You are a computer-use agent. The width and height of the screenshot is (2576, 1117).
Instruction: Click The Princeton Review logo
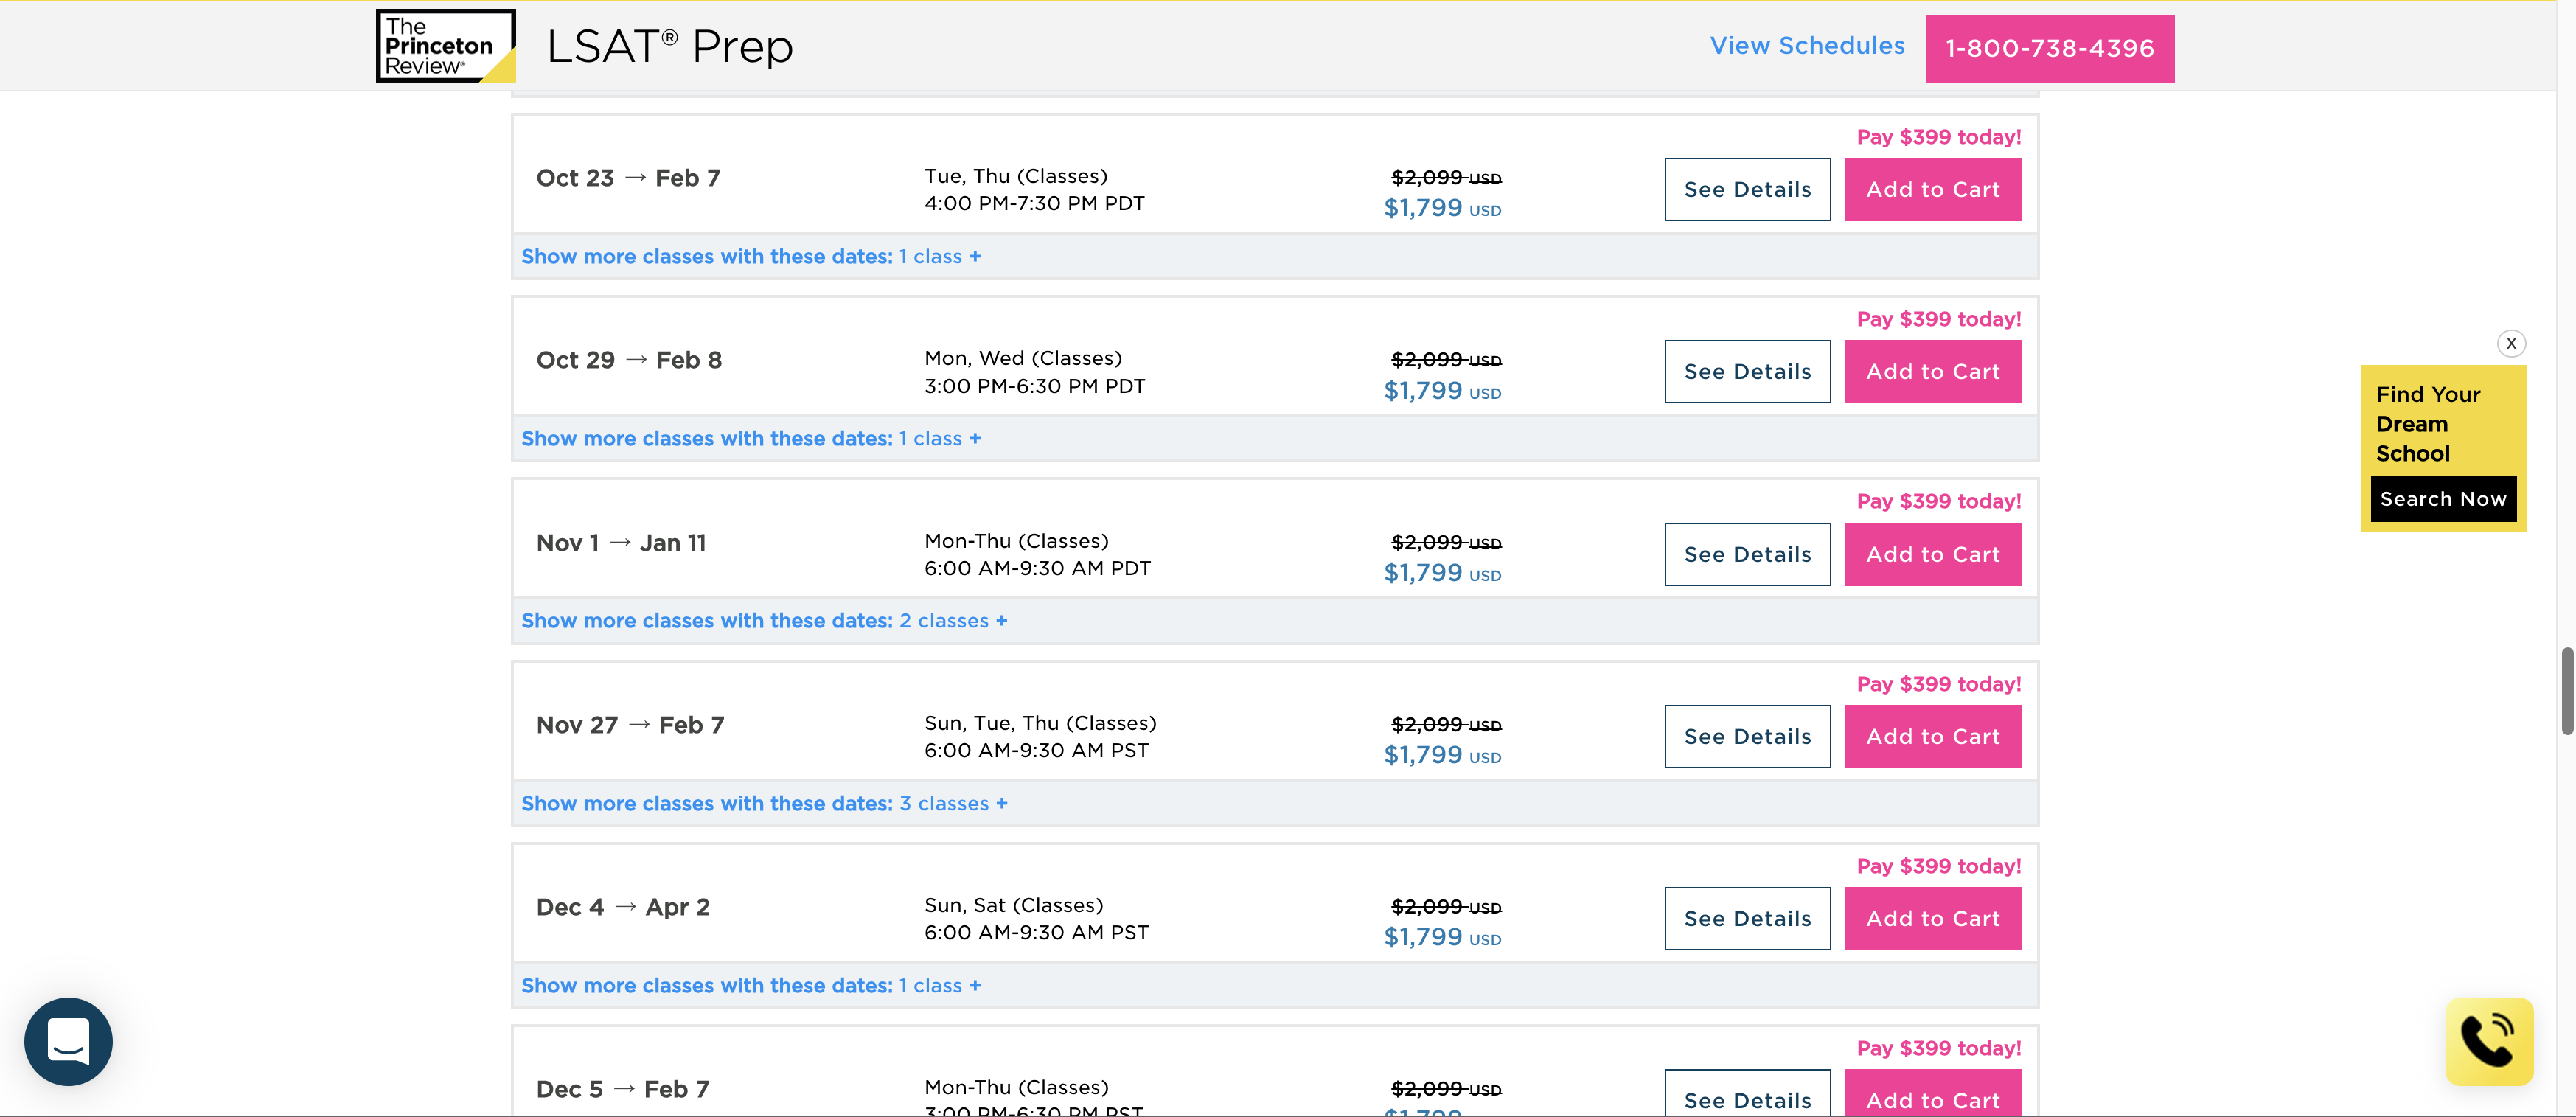445,46
